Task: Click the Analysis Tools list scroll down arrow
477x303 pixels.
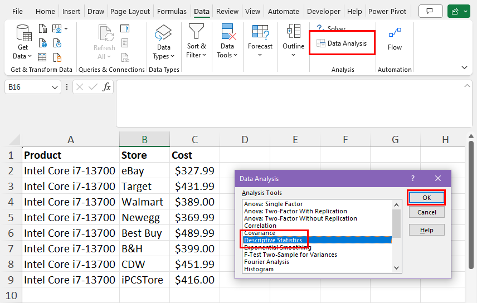Action: coord(396,268)
